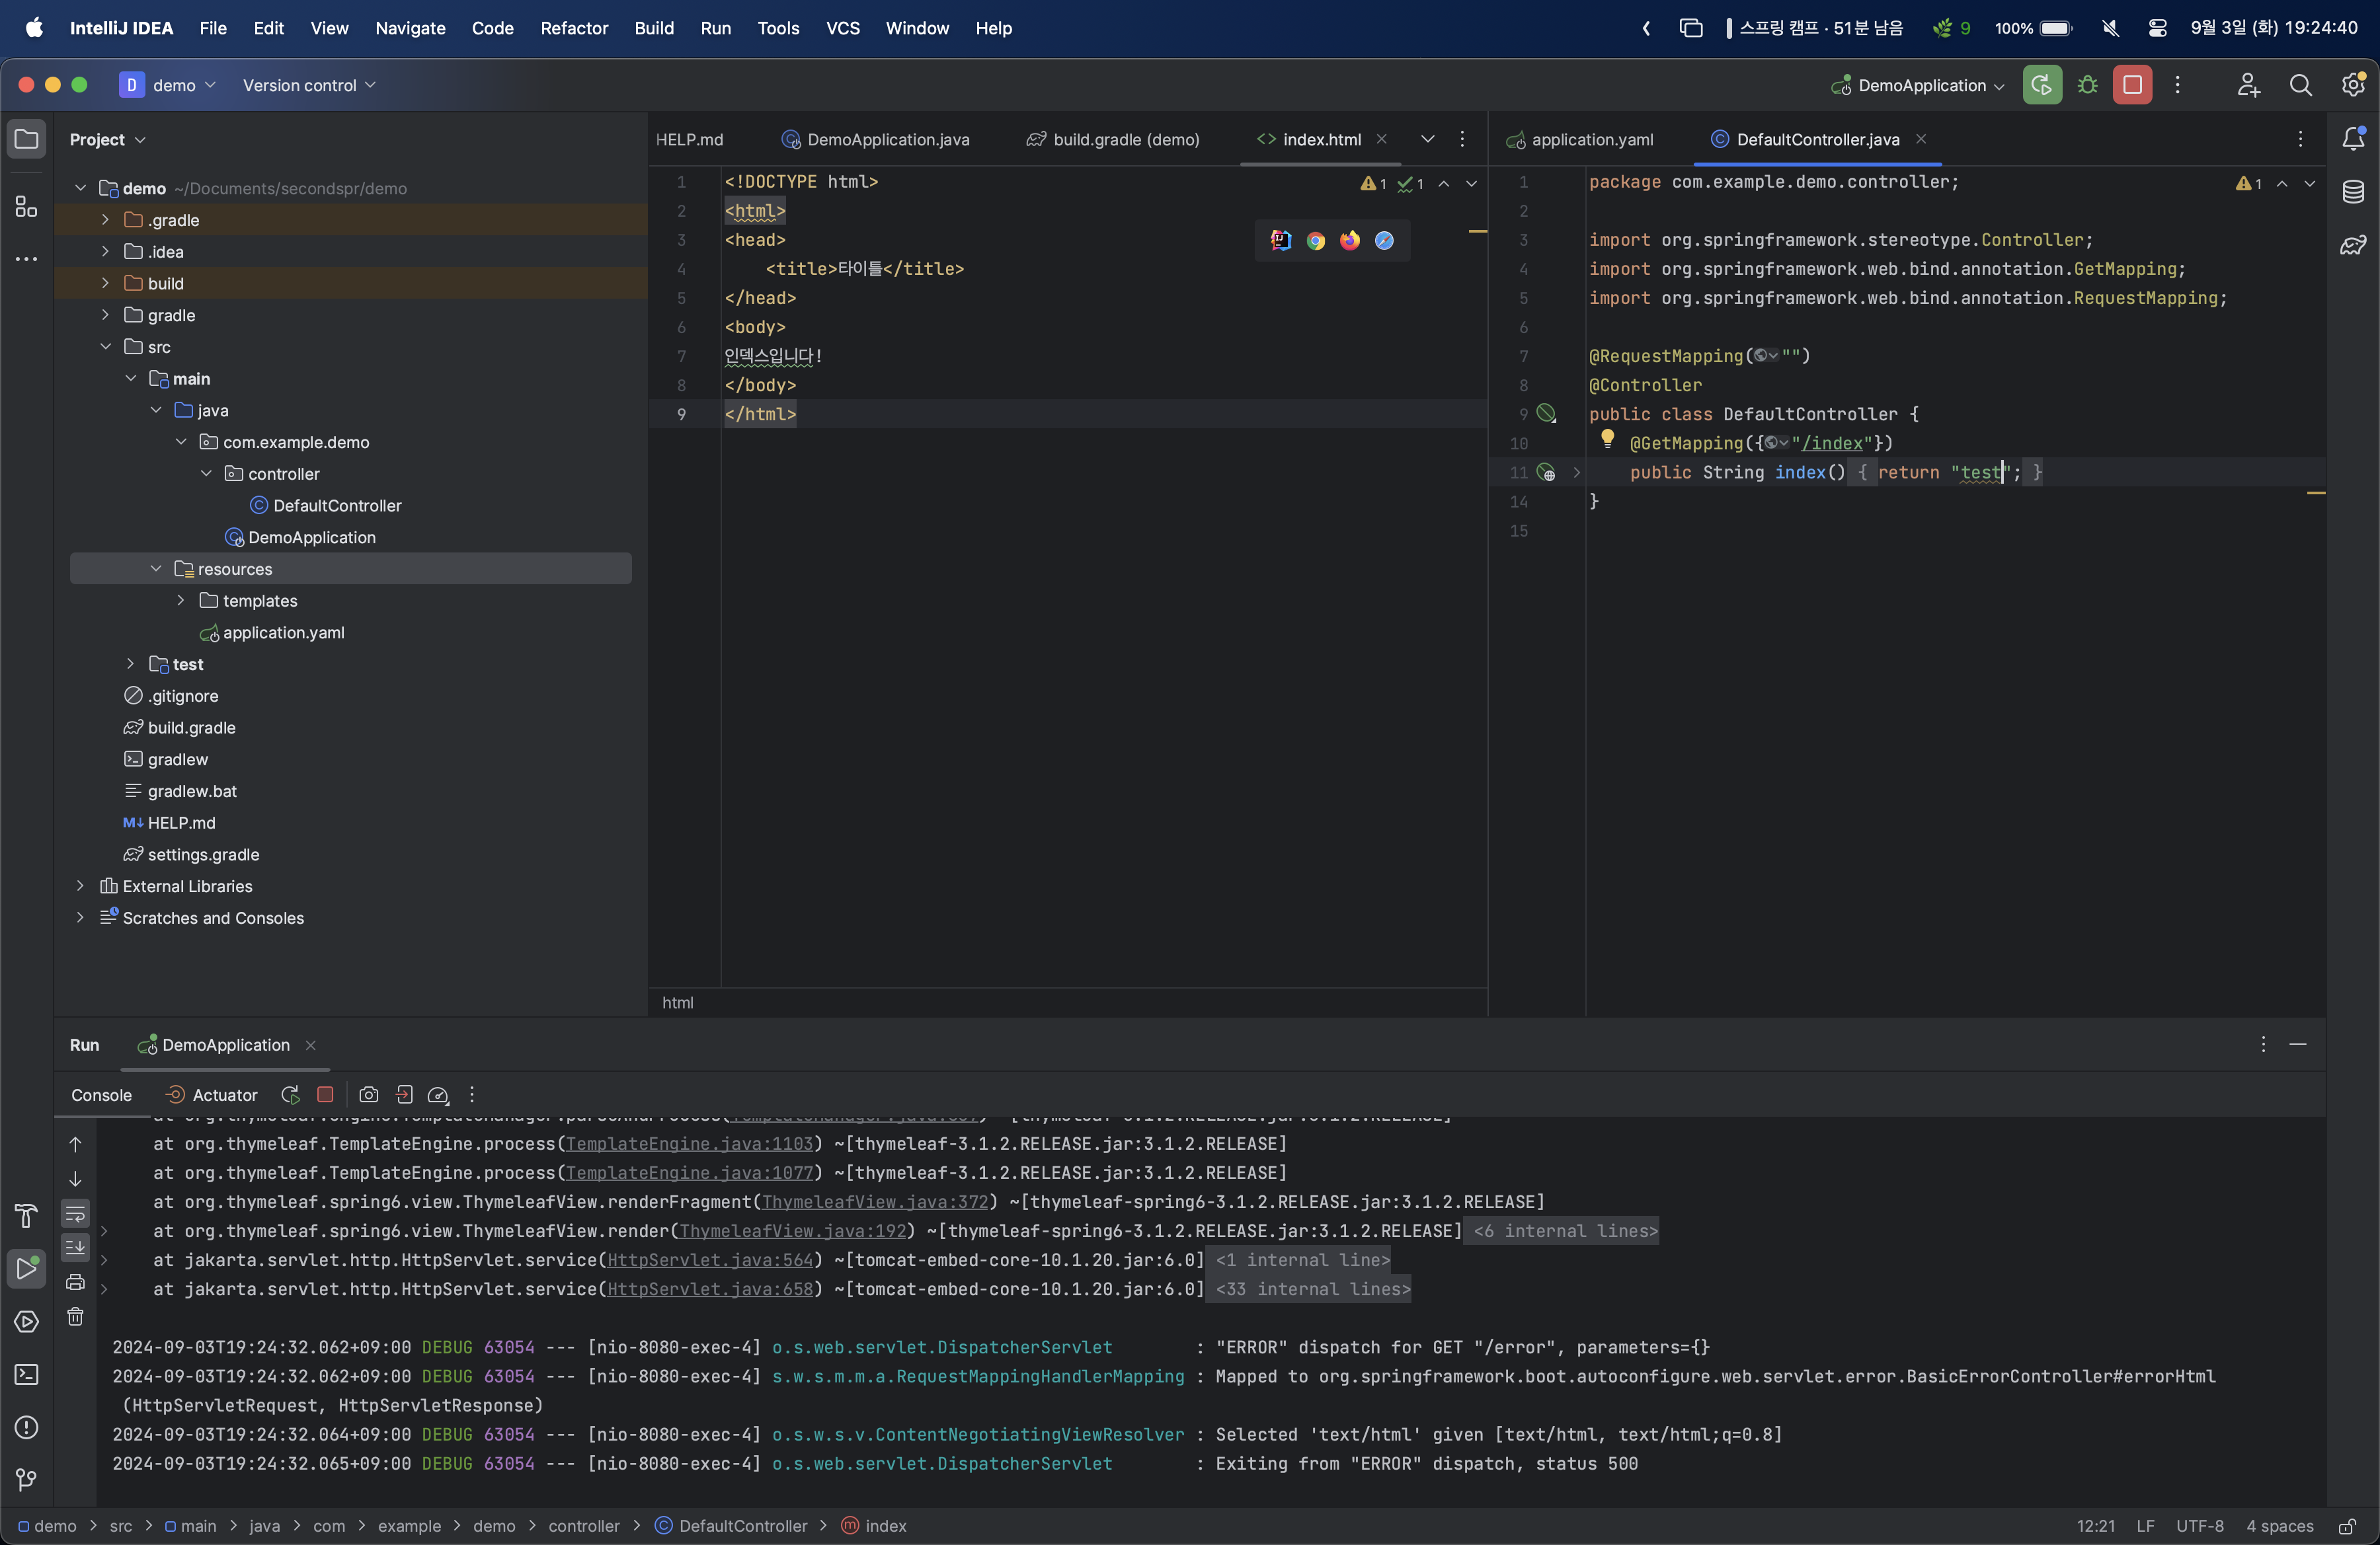Open the TemplateEngine.java:1103 stack trace link
Image resolution: width=2380 pixels, height=1545 pixels.
689,1143
